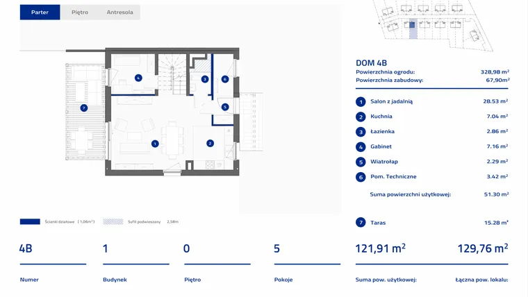The image size is (528, 297).
Task: Click the 129,76 m² total unit area
Action: 483,248
